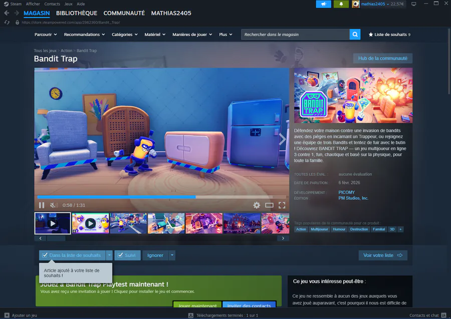
Task: Click the blue magnifier search button
Action: tap(355, 35)
